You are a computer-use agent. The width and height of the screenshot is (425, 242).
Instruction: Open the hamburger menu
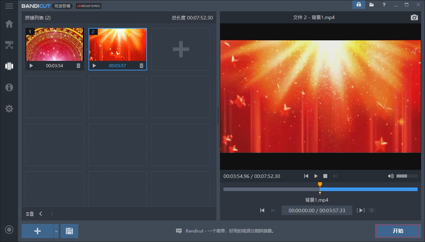pyautogui.click(x=9, y=6)
